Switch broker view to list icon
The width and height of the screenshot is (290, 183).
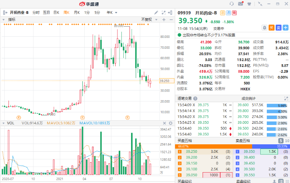click(281, 181)
